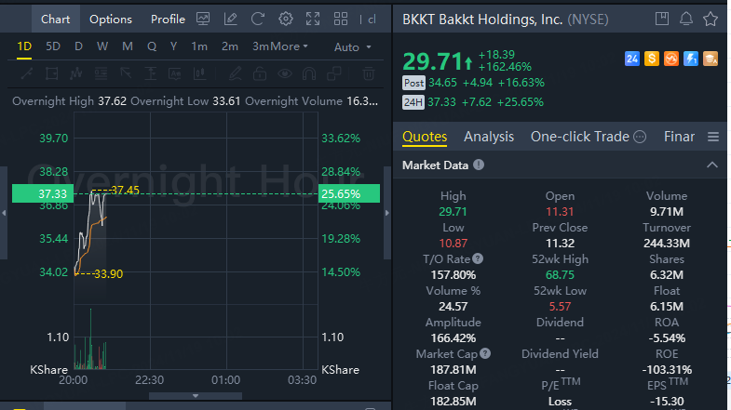Select the wave pattern drawing tool
731x410 pixels.
click(x=76, y=73)
